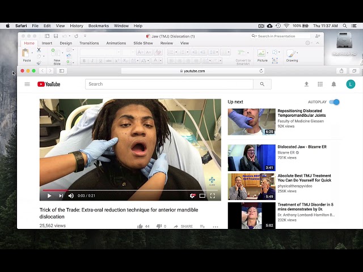The height and width of the screenshot is (272, 363).
Task: Go to YouTube home via logo
Action: pyautogui.click(x=49, y=84)
